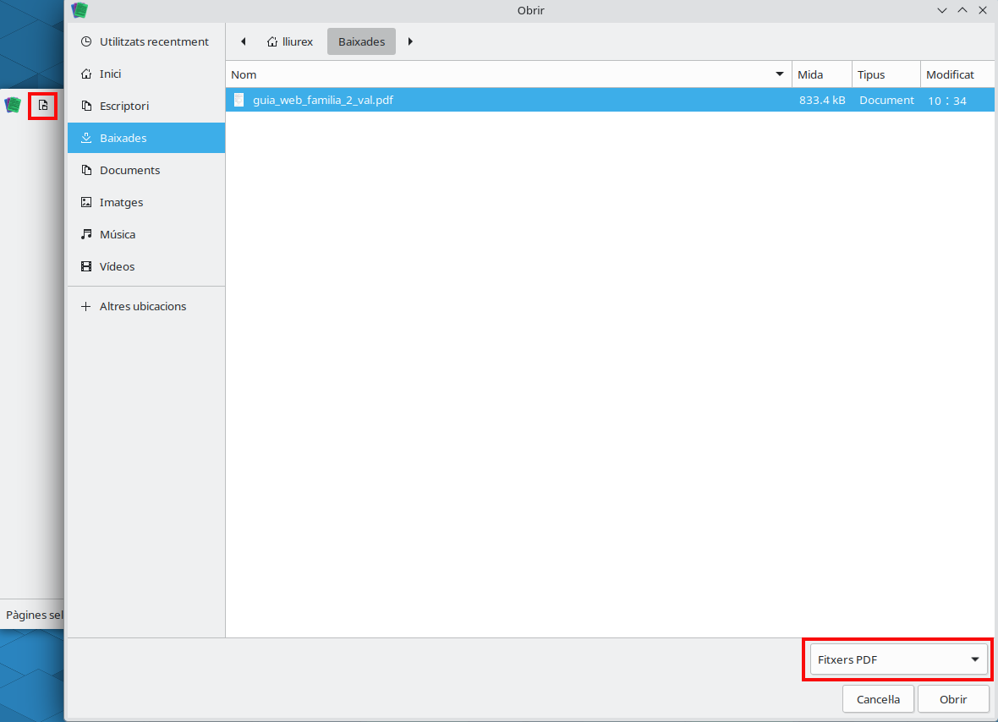The height and width of the screenshot is (722, 998).
Task: Click the 833.4 kB size cell
Action: [x=822, y=100]
